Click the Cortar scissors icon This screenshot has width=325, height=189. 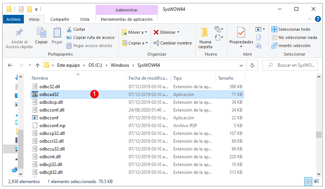(69, 29)
